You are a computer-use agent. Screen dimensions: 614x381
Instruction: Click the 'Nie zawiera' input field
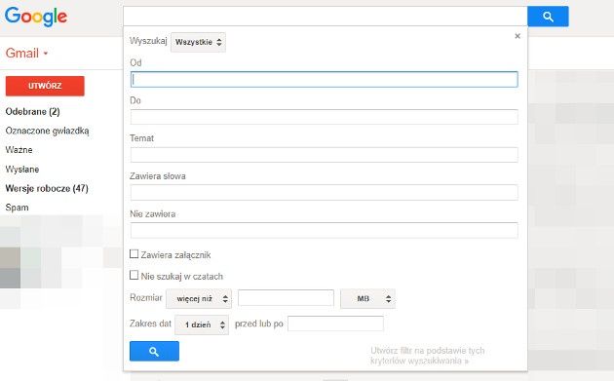point(325,230)
